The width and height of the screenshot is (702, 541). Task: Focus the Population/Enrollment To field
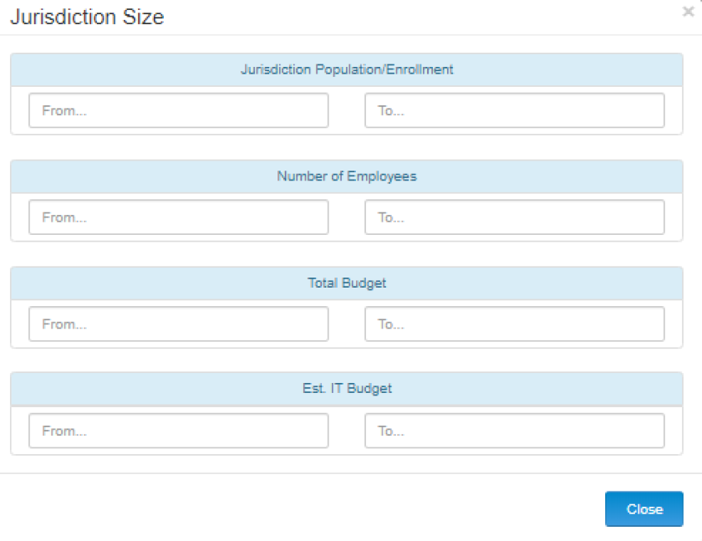[515, 110]
